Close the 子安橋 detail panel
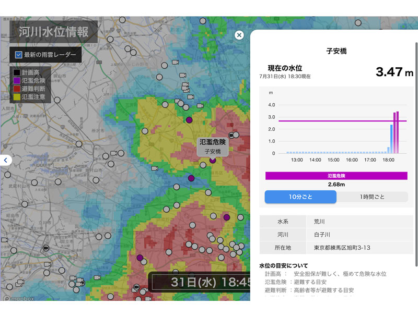418x317 pixels. coord(239,35)
